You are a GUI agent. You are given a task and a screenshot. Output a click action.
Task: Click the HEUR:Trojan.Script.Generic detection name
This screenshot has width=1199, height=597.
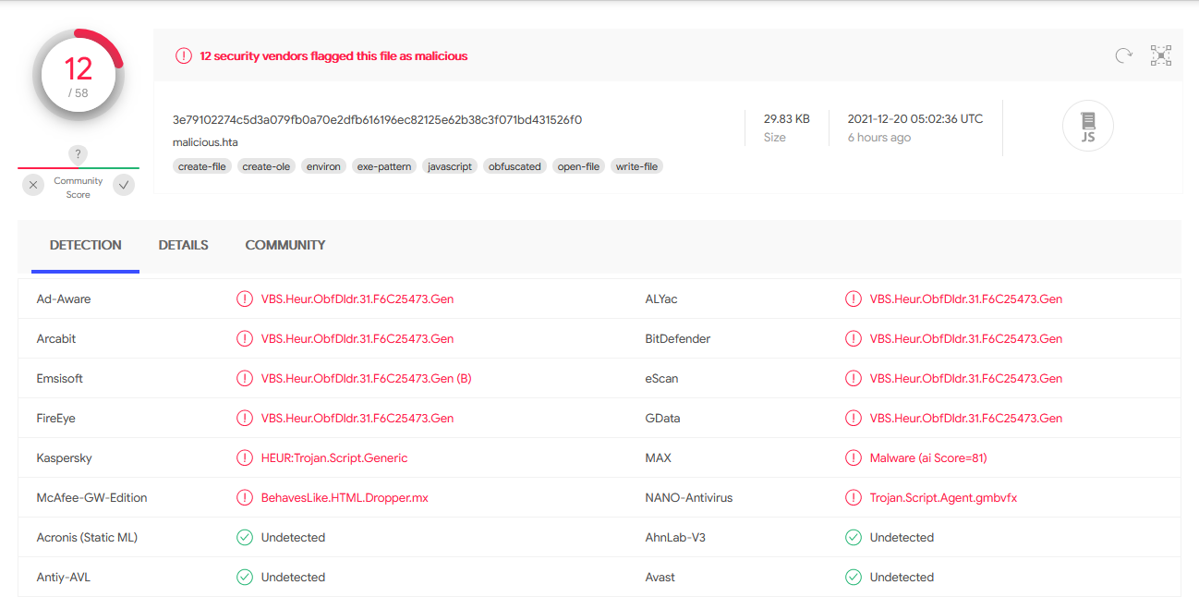click(334, 458)
